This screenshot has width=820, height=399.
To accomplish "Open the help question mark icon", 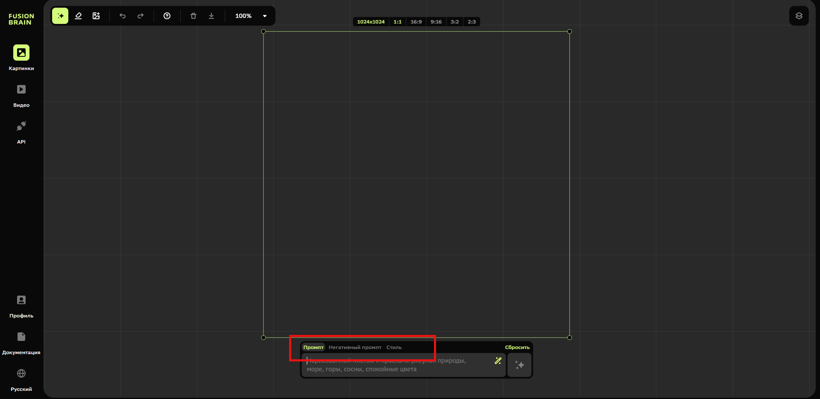I will (x=167, y=16).
